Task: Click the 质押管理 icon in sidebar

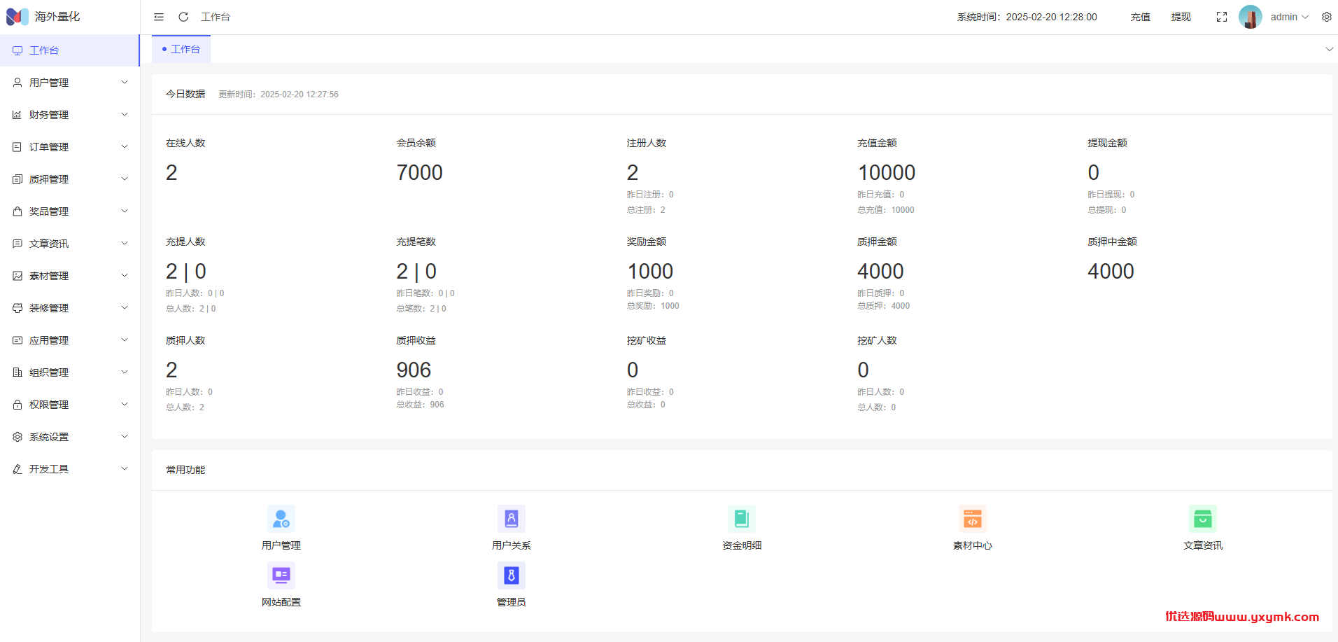Action: [17, 179]
